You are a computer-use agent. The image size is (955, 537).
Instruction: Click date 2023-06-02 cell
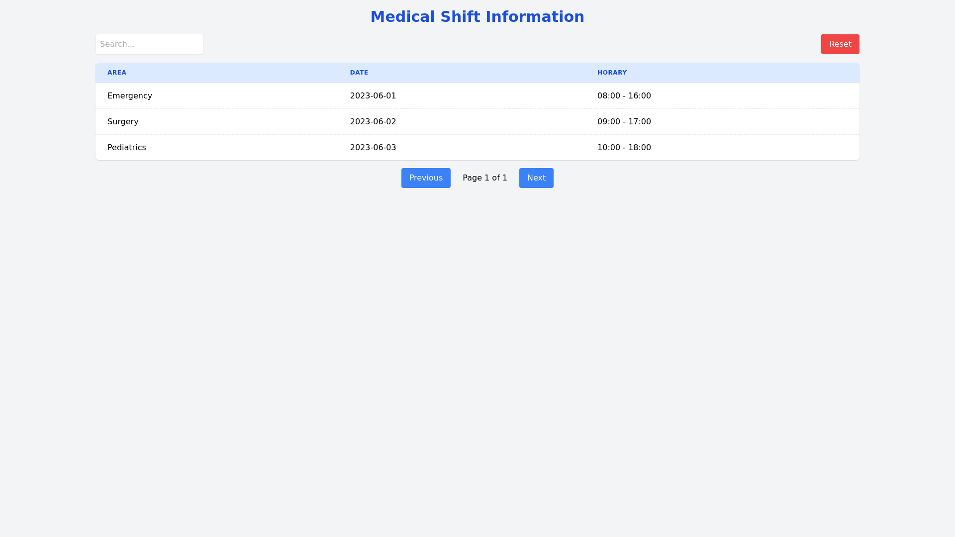coord(373,122)
